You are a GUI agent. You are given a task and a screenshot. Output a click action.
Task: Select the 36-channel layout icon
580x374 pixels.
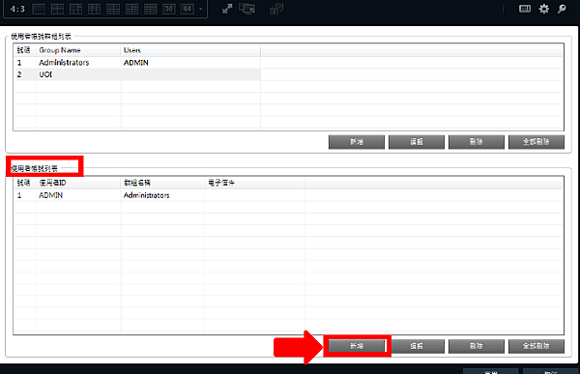[x=168, y=9]
